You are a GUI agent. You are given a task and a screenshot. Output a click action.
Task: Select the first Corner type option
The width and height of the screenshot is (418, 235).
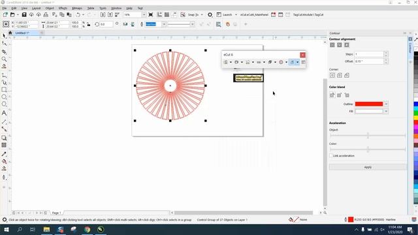(332, 76)
